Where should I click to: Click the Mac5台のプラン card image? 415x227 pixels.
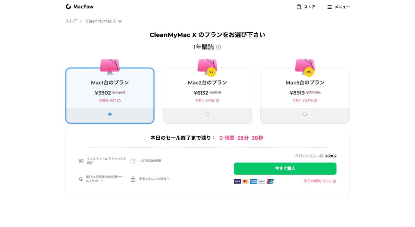305,66
